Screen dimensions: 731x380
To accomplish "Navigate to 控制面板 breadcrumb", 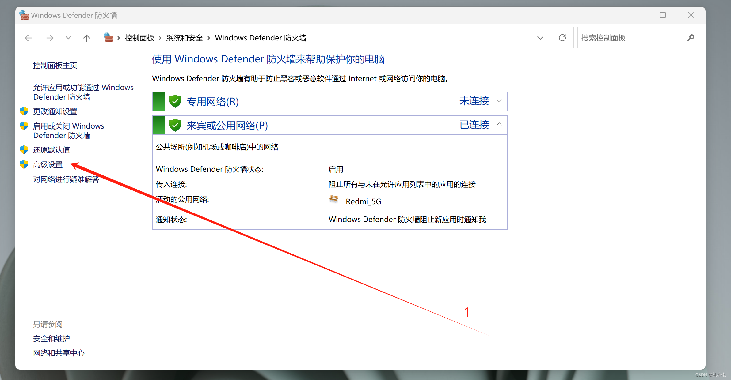I will click(x=139, y=38).
